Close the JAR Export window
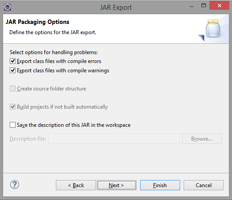Image resolution: width=232 pixels, height=200 pixels. tap(219, 6)
